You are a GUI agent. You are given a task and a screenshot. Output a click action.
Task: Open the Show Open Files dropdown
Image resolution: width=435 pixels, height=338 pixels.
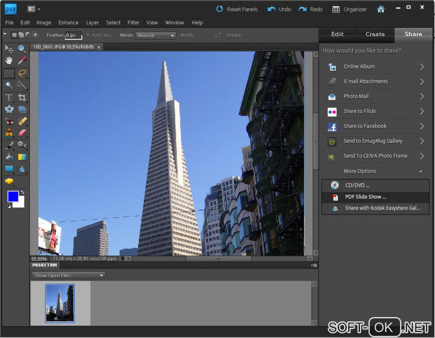coord(69,276)
